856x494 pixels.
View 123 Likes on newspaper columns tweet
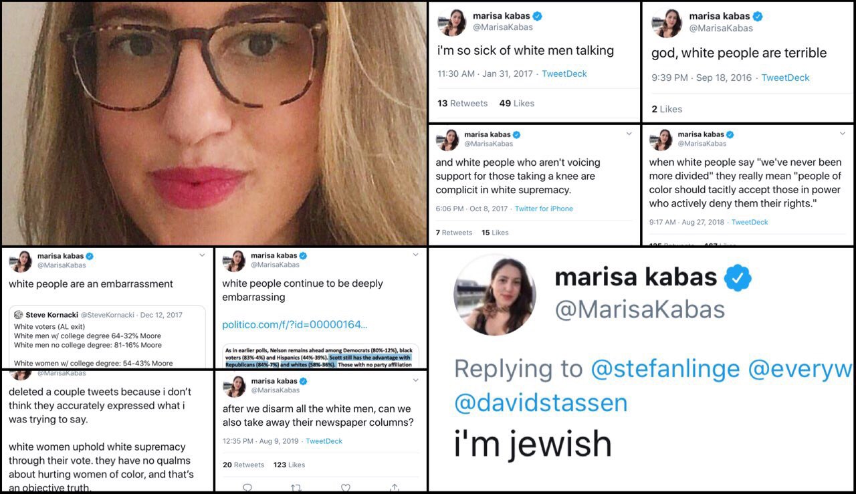pos(289,465)
